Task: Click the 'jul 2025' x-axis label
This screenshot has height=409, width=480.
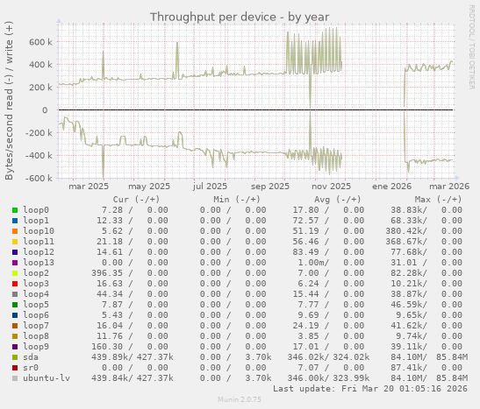Action: (x=210, y=187)
